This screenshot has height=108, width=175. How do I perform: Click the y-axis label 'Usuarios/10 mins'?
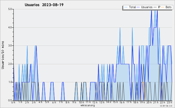coord(3,55)
